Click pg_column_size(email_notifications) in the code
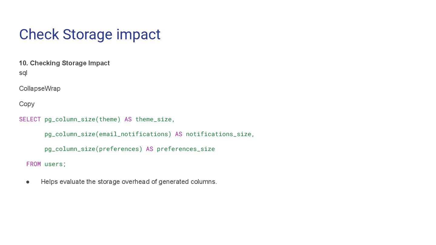 108,134
